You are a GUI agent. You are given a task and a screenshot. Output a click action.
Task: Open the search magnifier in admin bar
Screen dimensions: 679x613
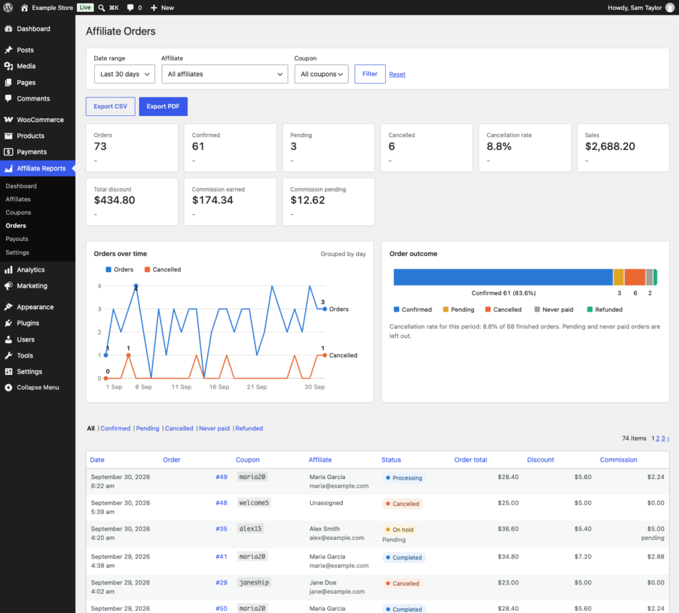point(101,8)
